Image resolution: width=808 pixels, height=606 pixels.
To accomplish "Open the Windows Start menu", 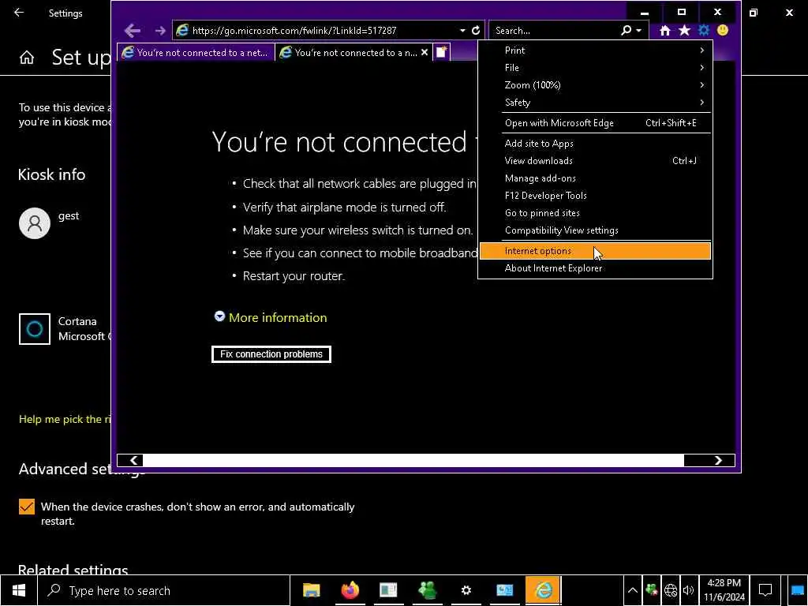I will pos(19,590).
